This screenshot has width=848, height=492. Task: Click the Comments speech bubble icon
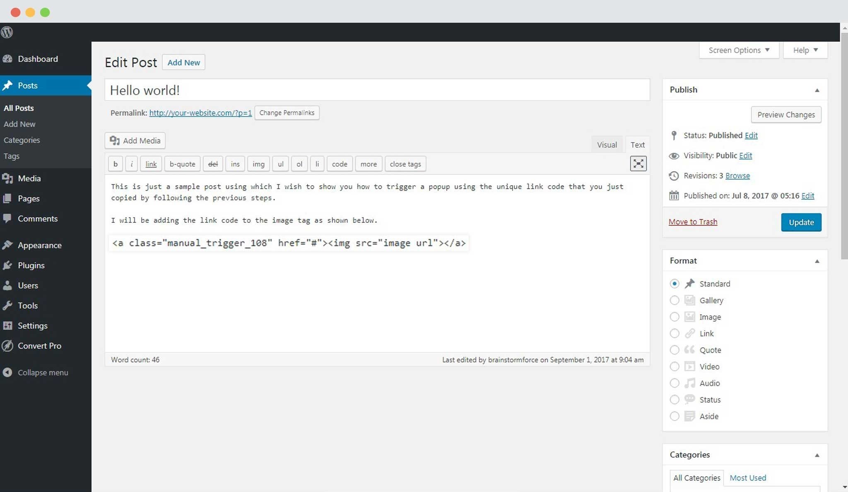pos(7,219)
